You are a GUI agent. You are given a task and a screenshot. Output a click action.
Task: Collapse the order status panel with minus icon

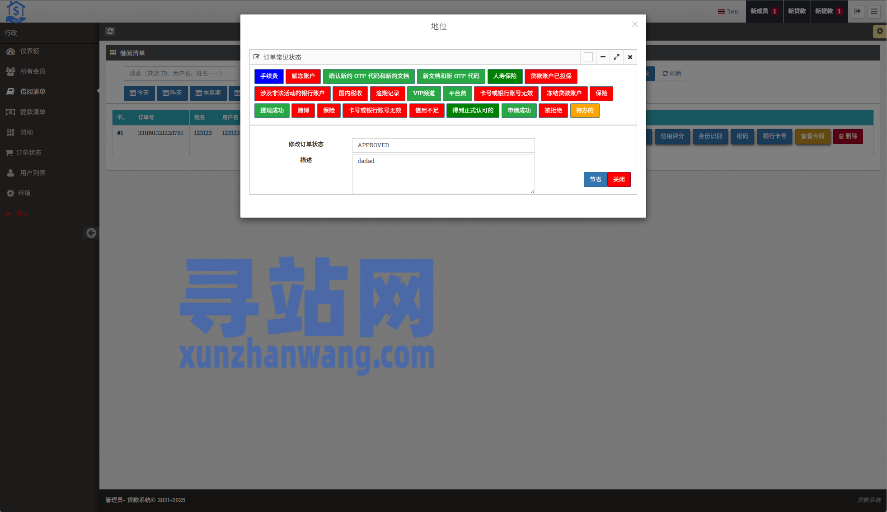pos(603,57)
